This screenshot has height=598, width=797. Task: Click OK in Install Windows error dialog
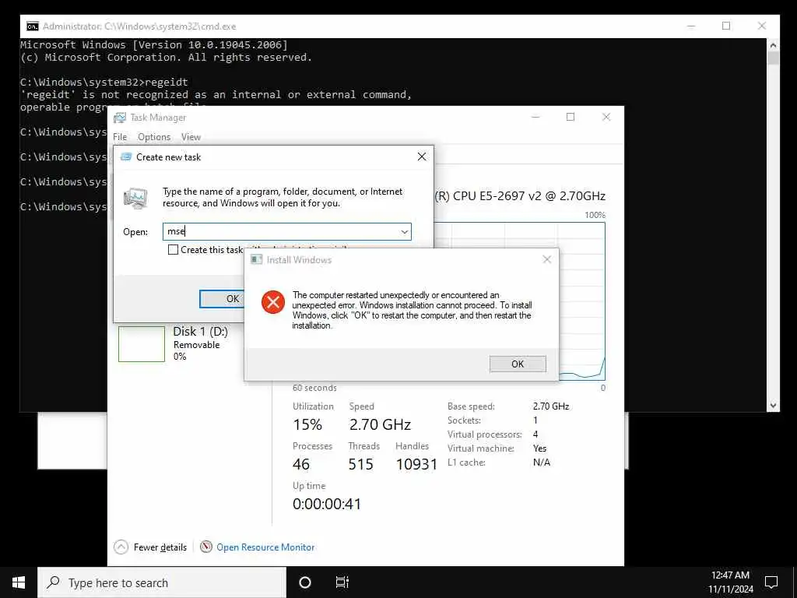tap(518, 364)
